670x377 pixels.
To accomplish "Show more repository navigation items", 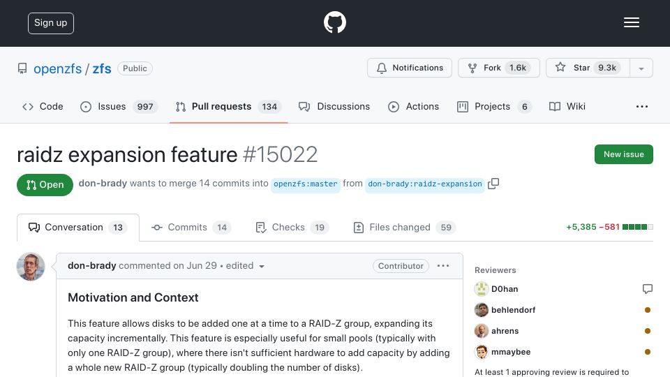I will click(642, 106).
